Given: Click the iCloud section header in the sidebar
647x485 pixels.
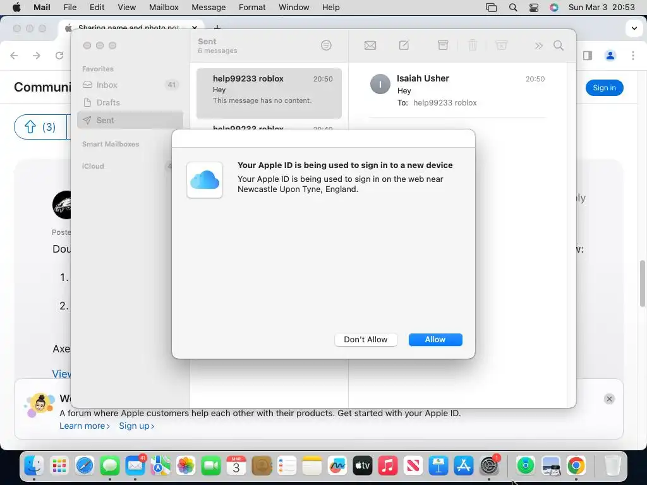Looking at the screenshot, I should pyautogui.click(x=93, y=166).
